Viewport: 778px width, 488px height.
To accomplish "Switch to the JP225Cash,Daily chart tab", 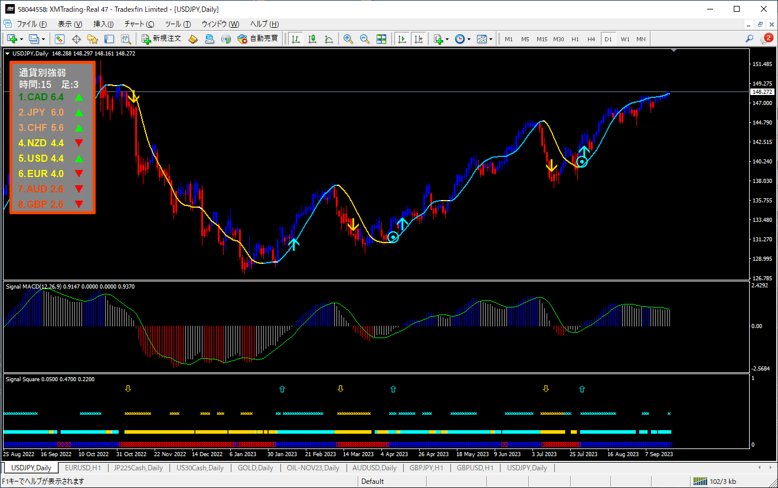I will point(138,468).
